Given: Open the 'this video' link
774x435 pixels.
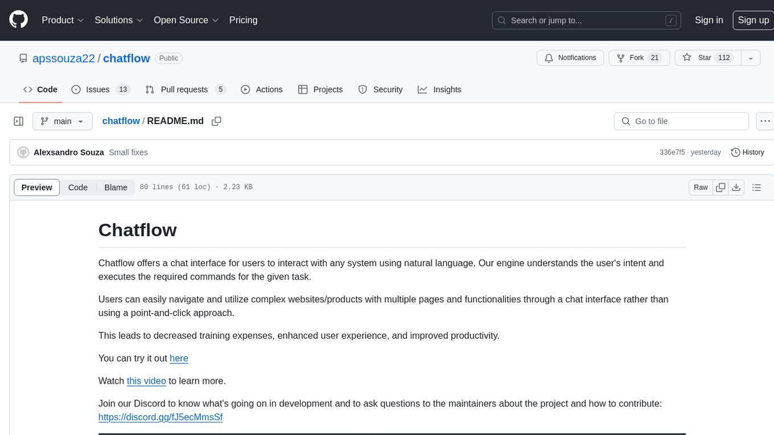Looking at the screenshot, I should 146,381.
